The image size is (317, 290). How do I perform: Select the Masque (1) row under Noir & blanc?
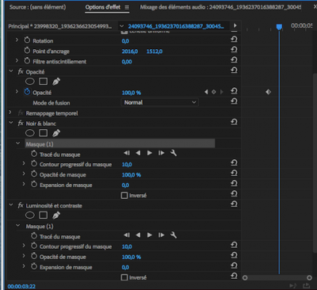120,144
